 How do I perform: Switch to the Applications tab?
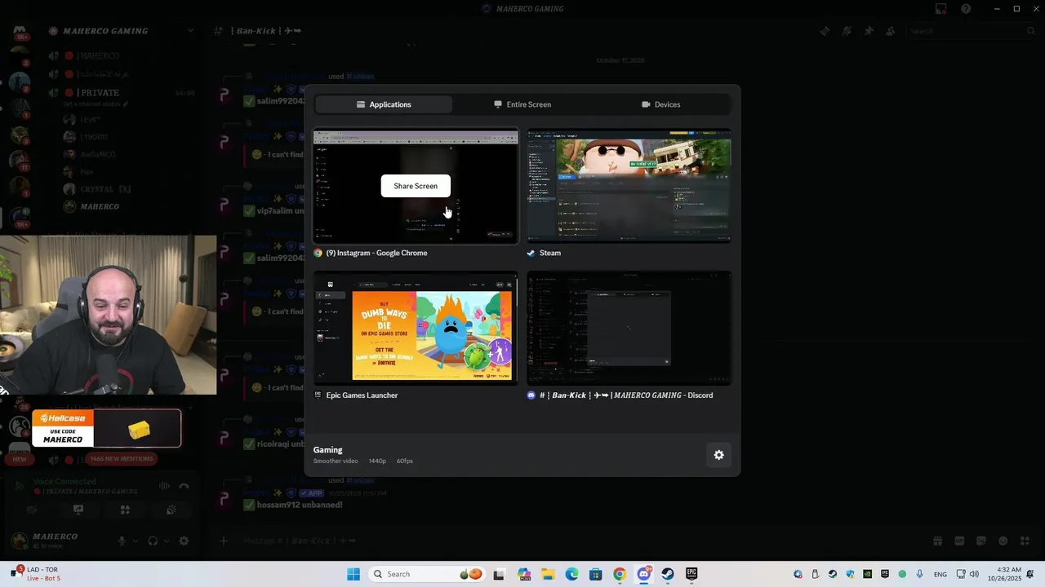coord(384,104)
